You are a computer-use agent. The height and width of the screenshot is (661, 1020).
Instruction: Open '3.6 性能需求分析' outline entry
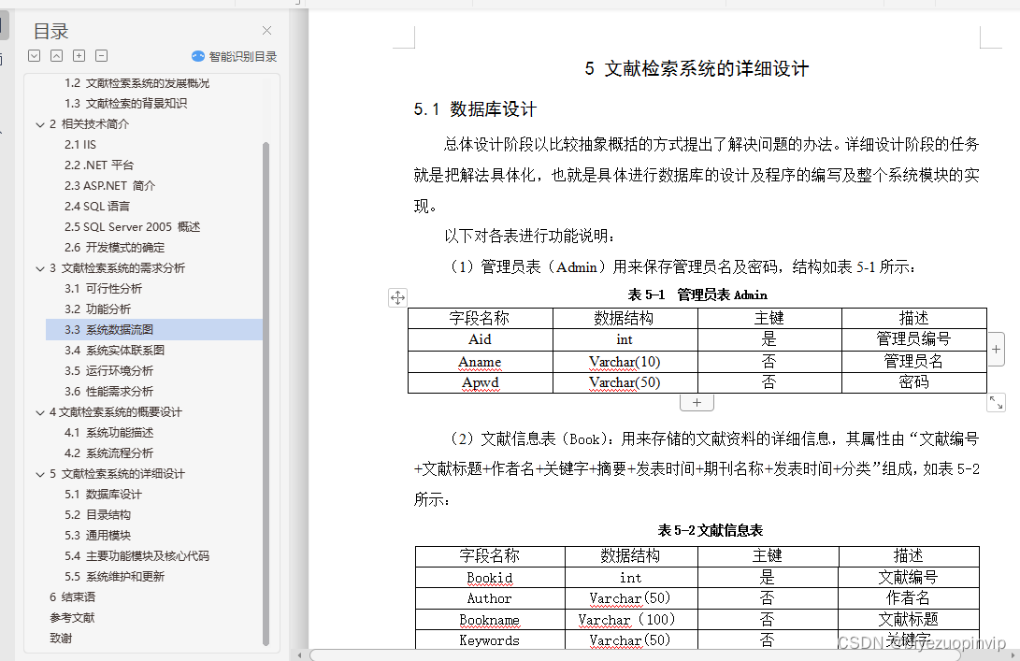(x=108, y=392)
